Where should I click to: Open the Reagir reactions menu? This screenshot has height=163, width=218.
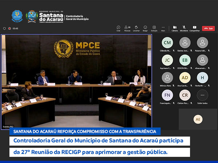tap(145, 28)
